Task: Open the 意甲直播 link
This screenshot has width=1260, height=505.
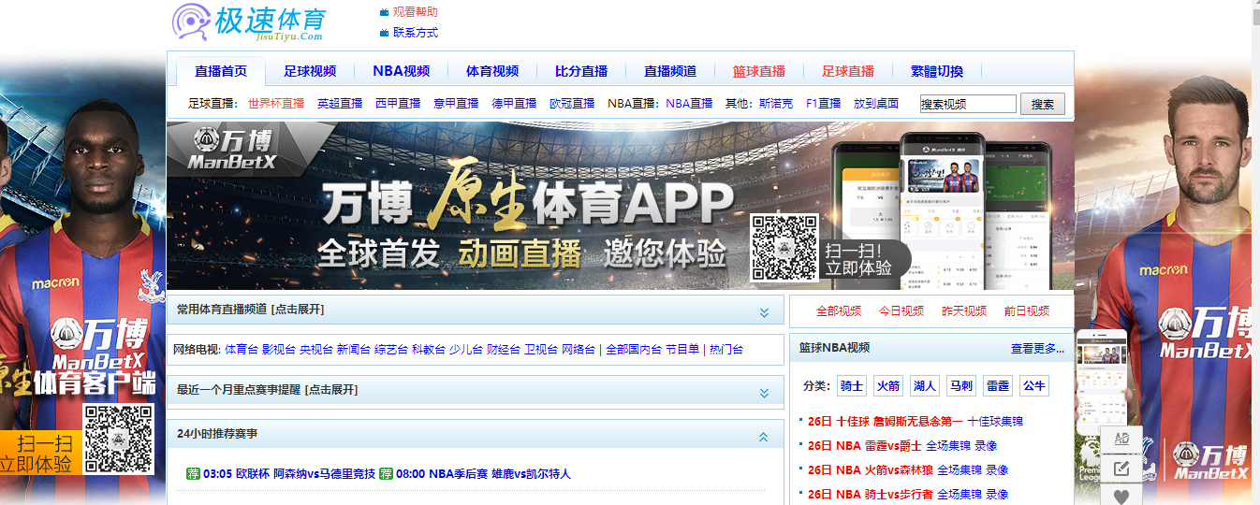Action: click(x=456, y=104)
